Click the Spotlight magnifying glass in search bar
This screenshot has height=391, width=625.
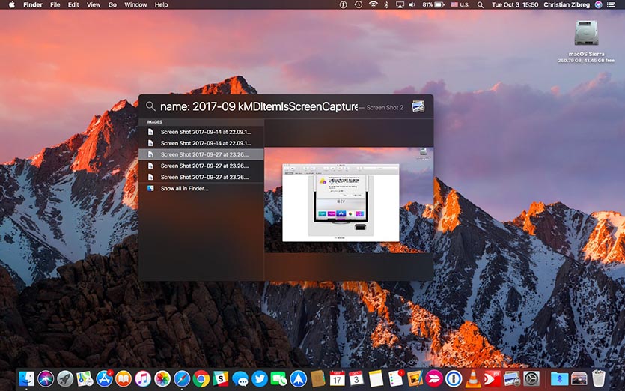pos(150,106)
